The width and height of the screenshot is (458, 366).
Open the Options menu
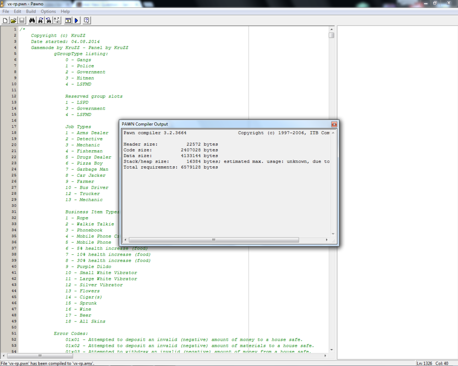(48, 11)
